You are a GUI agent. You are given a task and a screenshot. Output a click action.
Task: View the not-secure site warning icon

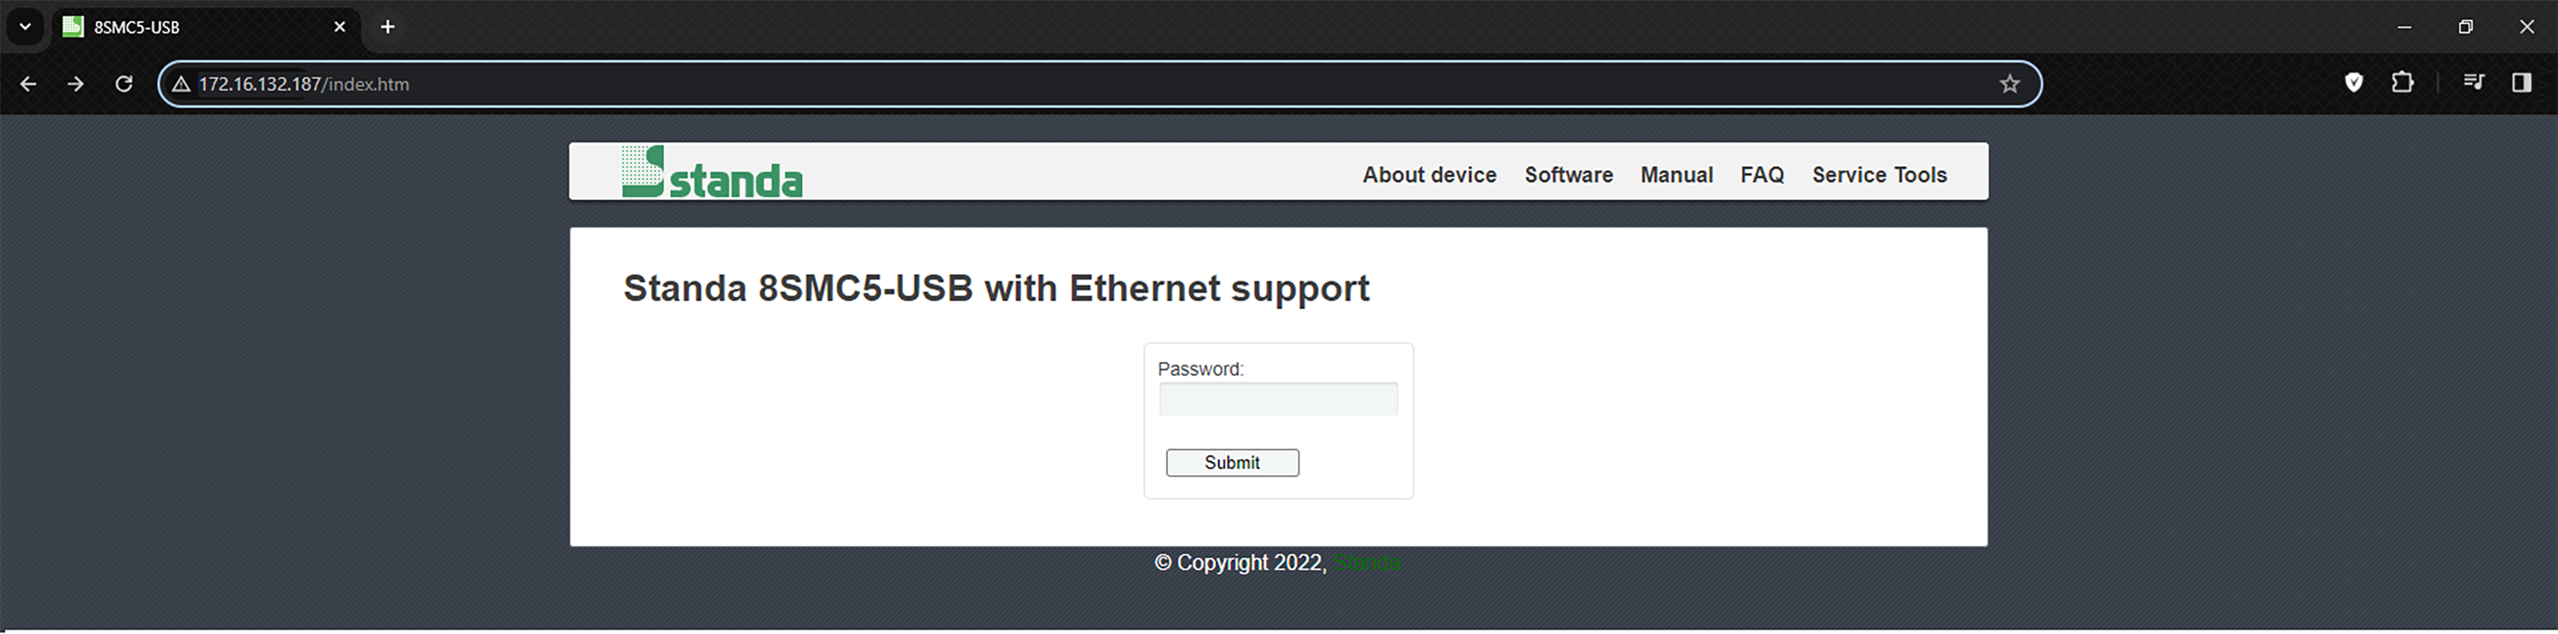tap(181, 84)
